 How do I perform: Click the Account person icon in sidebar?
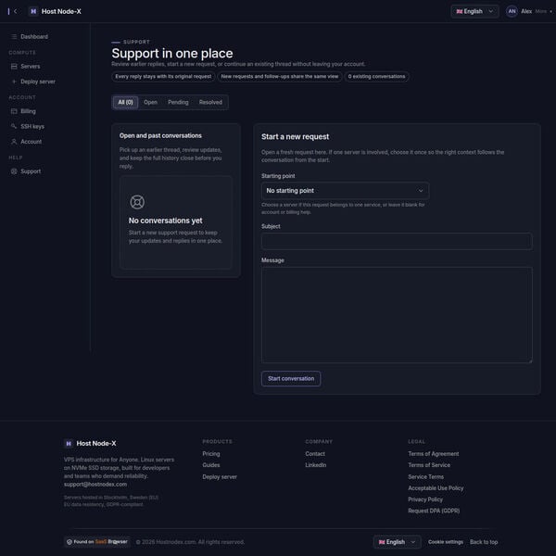pos(14,142)
